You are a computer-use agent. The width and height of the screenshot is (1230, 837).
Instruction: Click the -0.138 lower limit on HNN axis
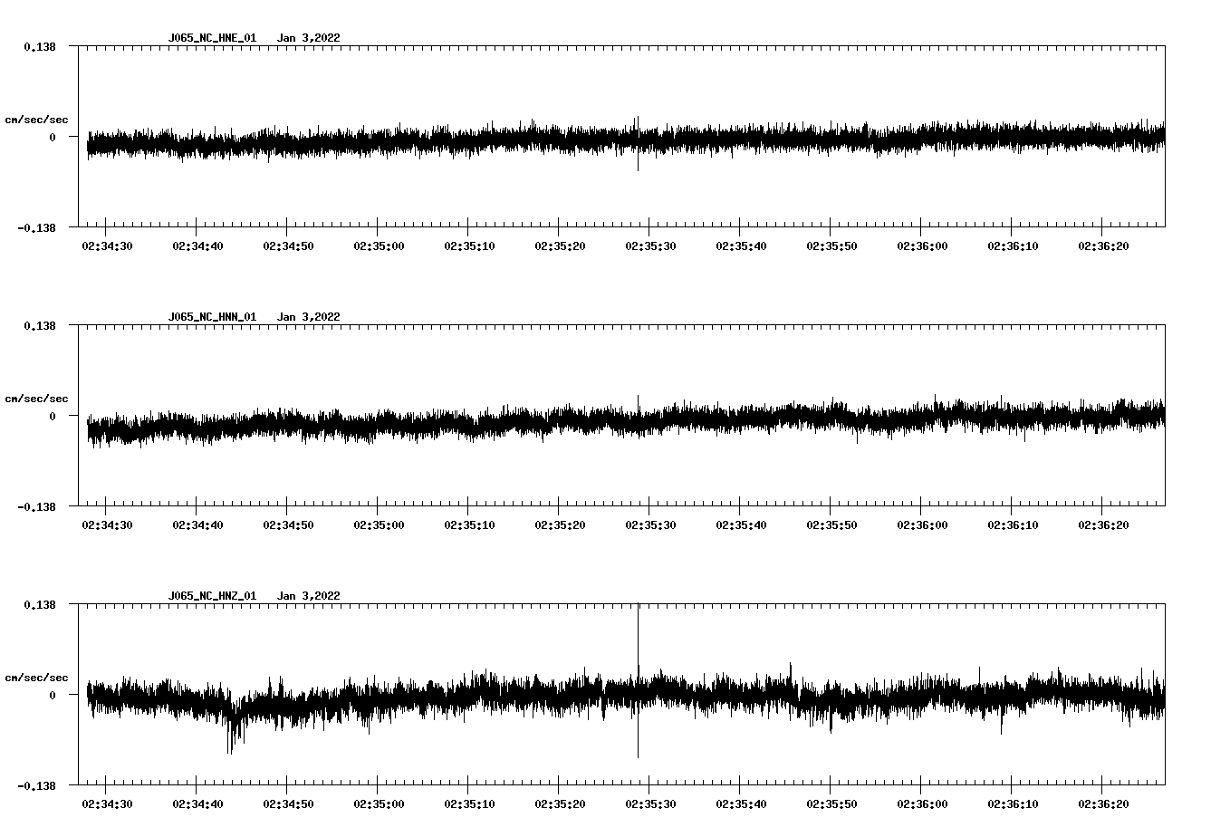point(36,506)
